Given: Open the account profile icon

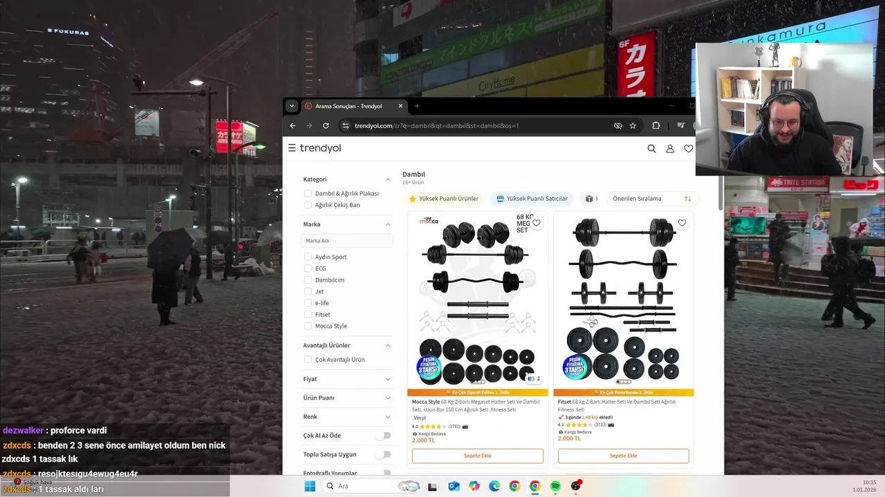Looking at the screenshot, I should (670, 148).
